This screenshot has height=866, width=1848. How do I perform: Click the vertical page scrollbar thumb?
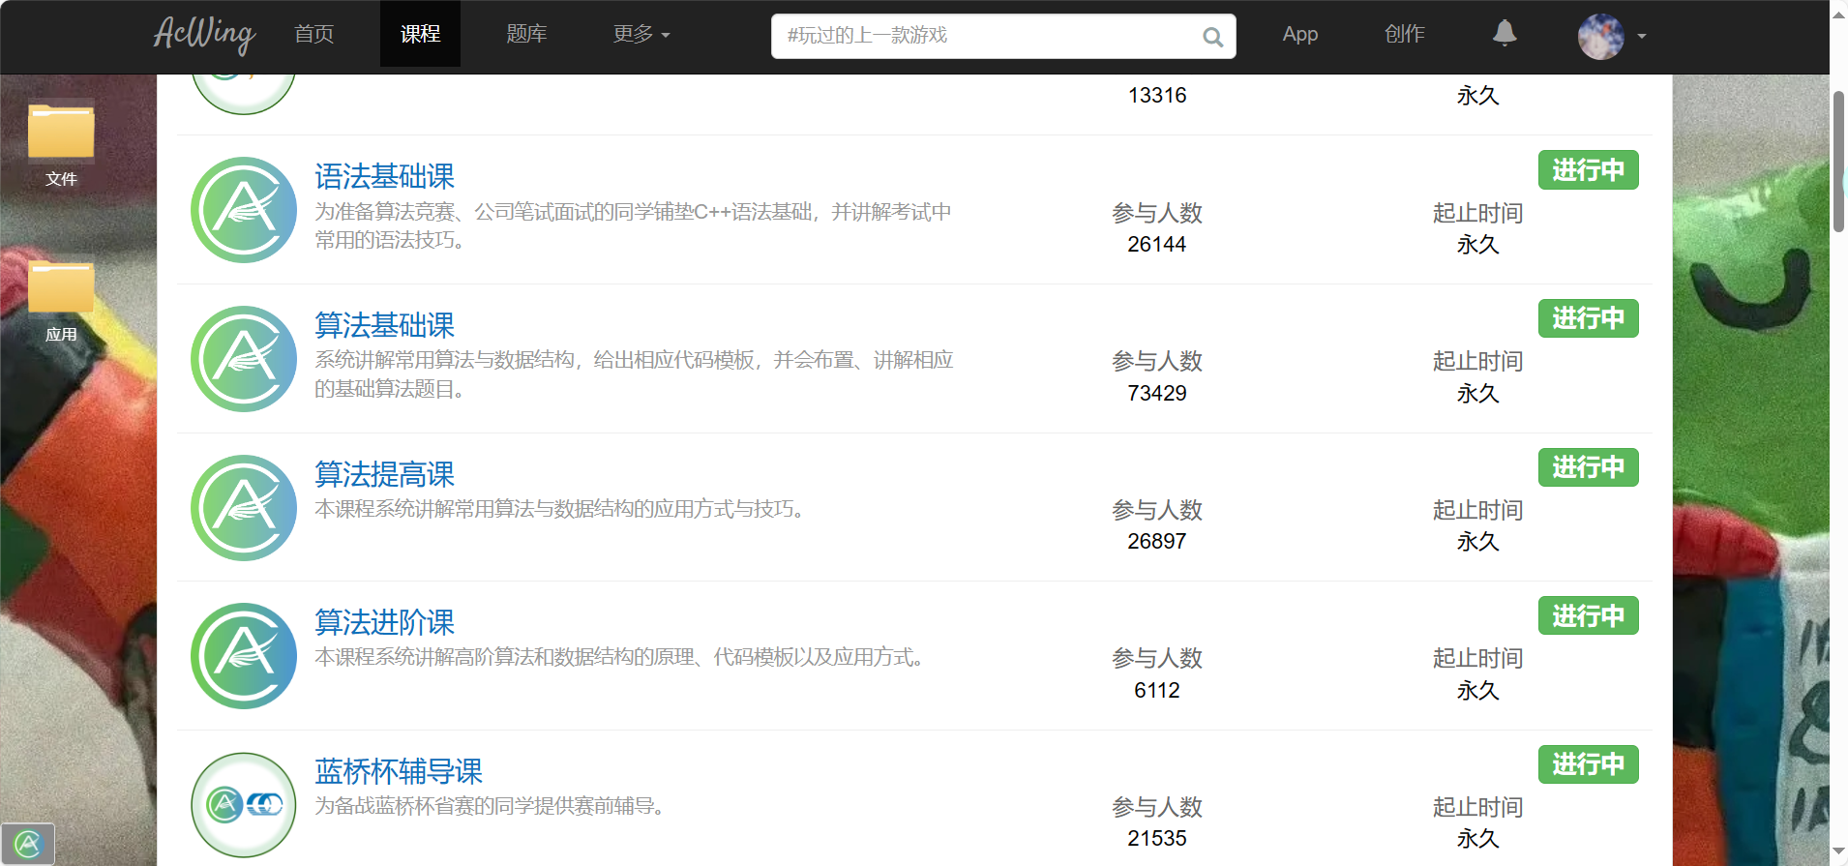[x=1838, y=162]
